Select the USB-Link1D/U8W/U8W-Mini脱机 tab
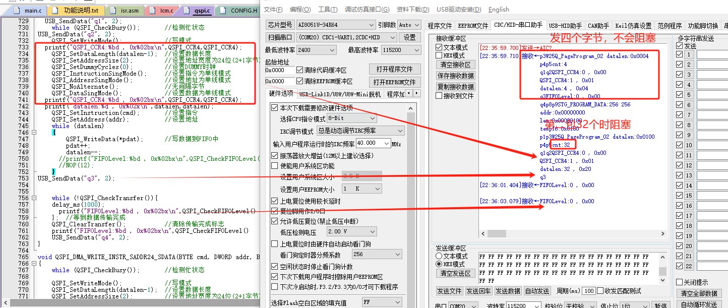Viewport: 728px width, 308px height. [x=340, y=94]
